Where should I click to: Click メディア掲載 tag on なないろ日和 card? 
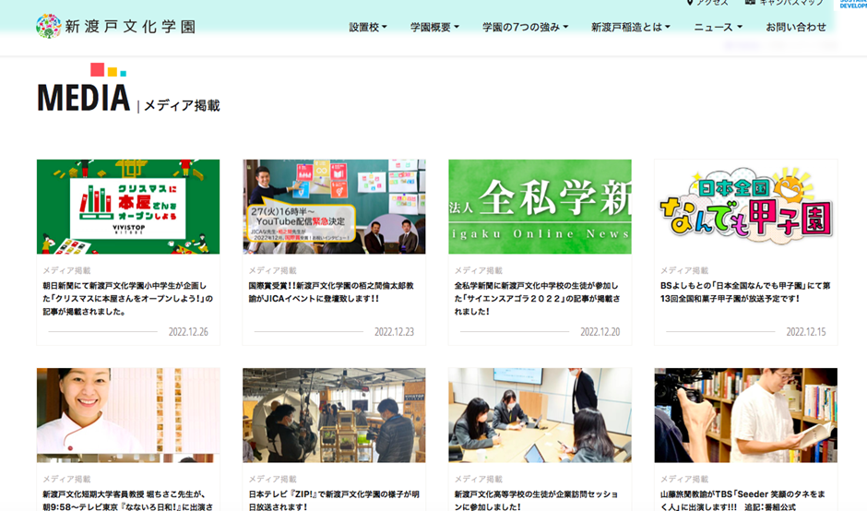pos(66,479)
